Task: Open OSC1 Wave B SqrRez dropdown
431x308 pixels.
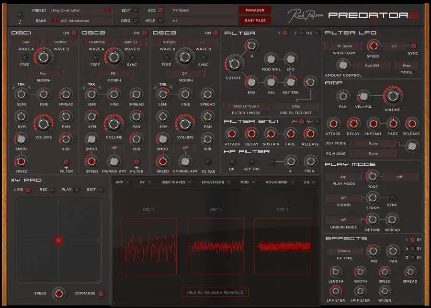Action: click(x=60, y=42)
